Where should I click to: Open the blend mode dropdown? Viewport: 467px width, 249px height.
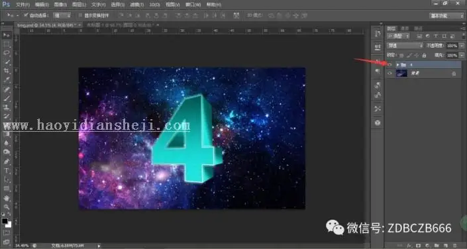click(x=405, y=46)
